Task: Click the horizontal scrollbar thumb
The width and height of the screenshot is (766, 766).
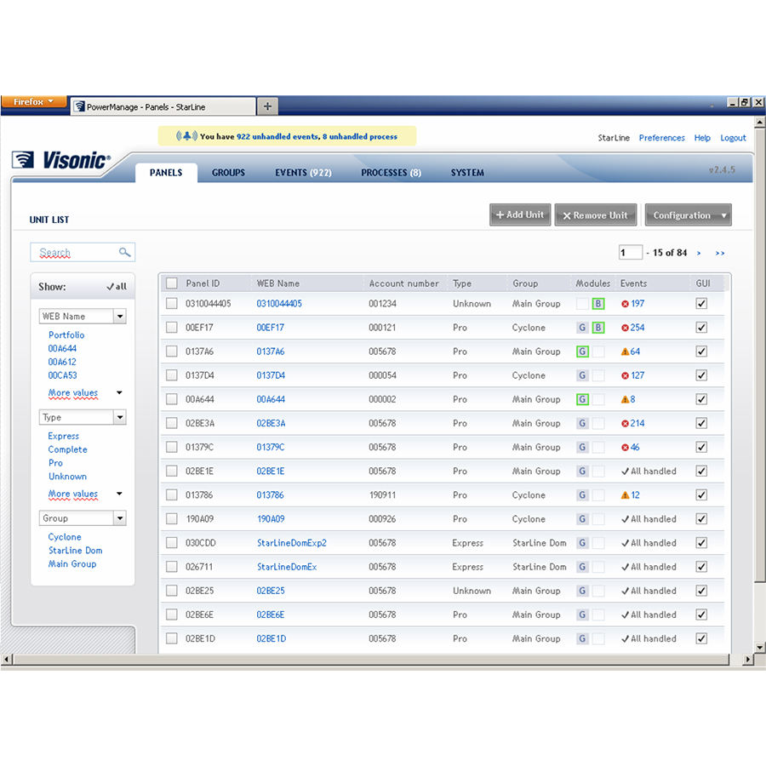Action: 371,659
